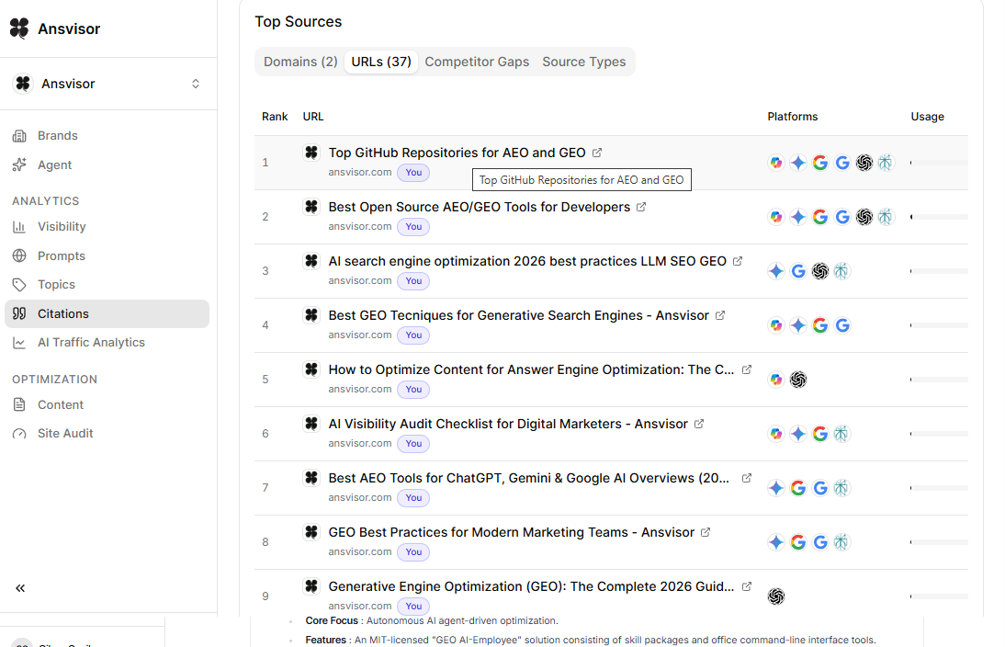Switch to Source Types tab
The height and width of the screenshot is (647, 1005).
tap(584, 62)
